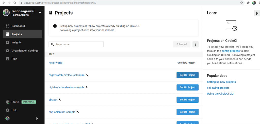Image resolution: width=260 pixels, height=124 pixels.
Task: Click the terminal gear illustration in Learn
Action: 231,26
